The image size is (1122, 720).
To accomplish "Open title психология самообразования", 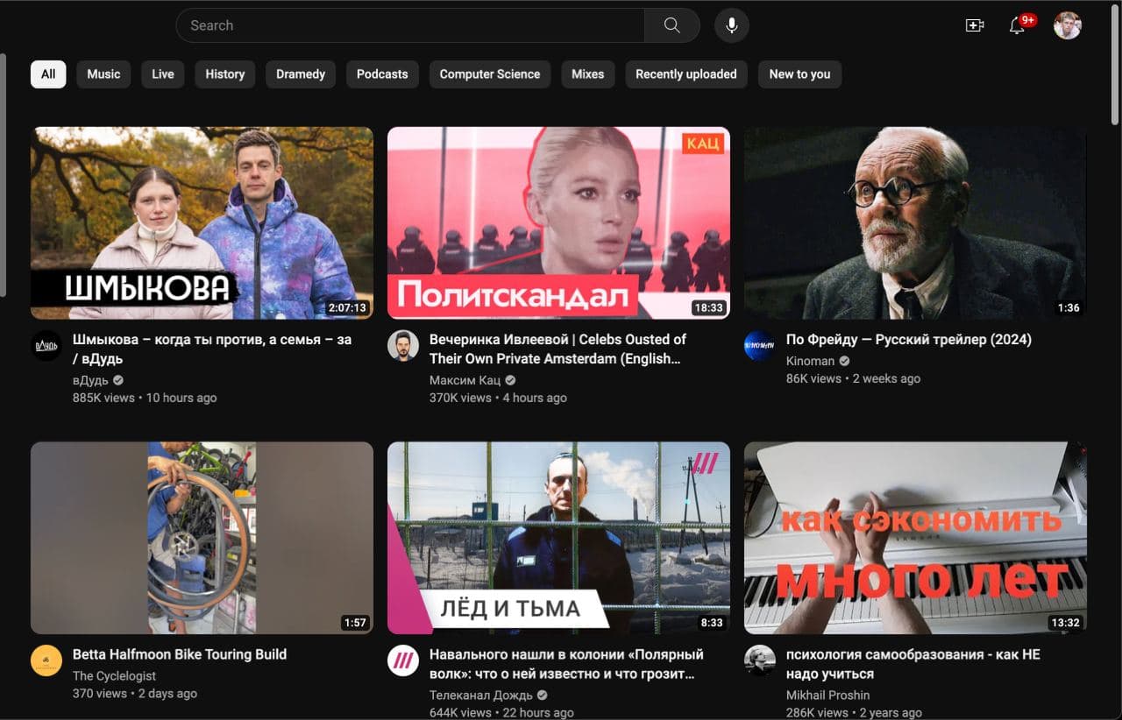I will coord(913,664).
